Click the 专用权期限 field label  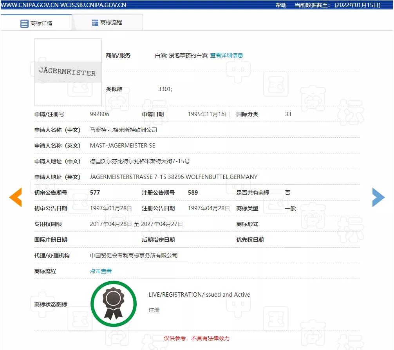coord(48,224)
